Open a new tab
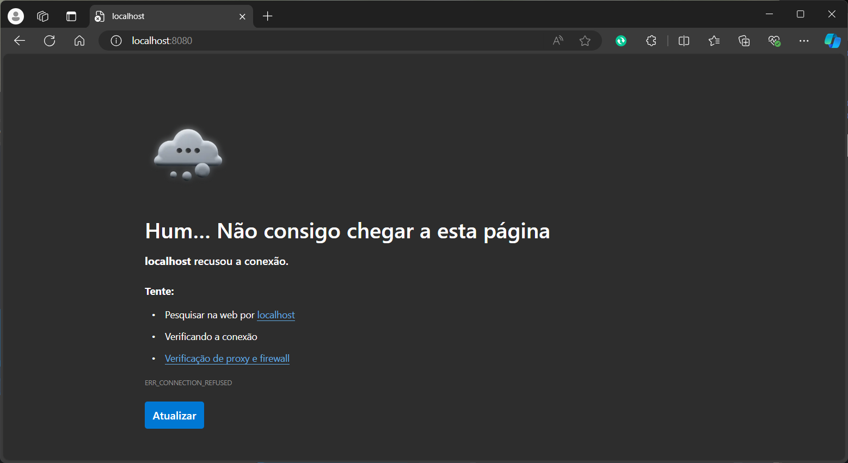848x463 pixels. 267,16
